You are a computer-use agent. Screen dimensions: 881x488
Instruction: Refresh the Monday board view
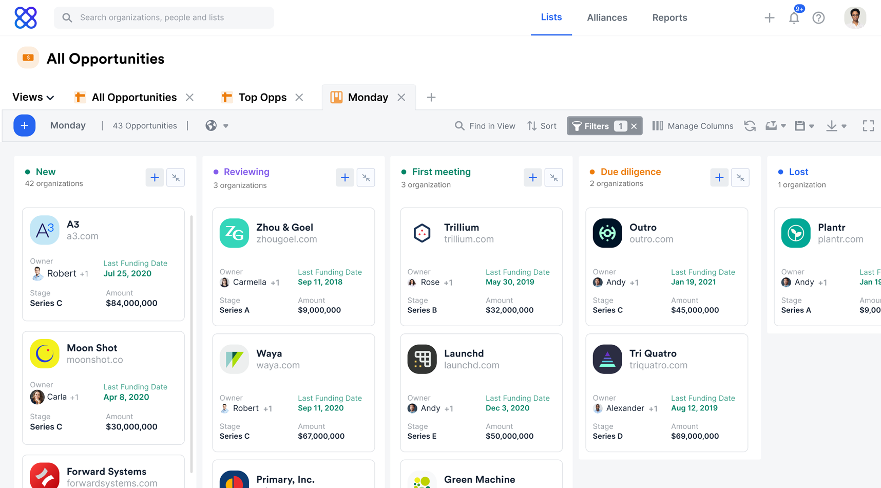[x=750, y=125]
